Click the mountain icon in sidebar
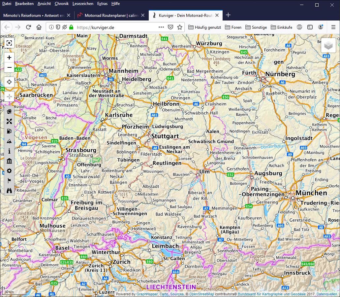This screenshot has height=297, width=340. 9,141
